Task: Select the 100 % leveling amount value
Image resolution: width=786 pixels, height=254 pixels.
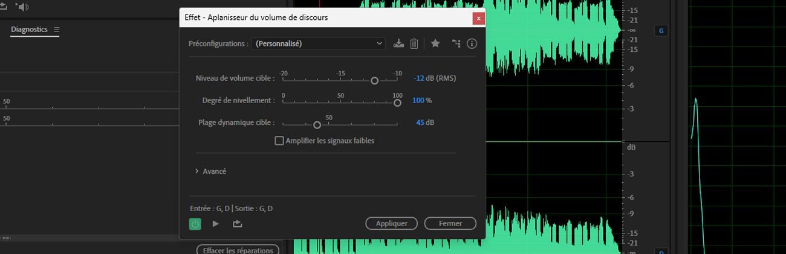Action: coord(418,101)
